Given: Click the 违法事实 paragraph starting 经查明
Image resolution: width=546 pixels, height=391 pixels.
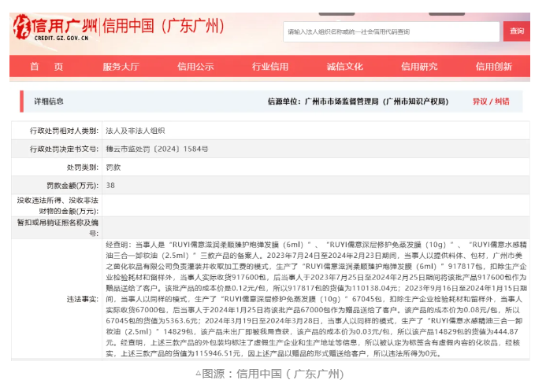Looking at the screenshot, I should [x=316, y=299].
